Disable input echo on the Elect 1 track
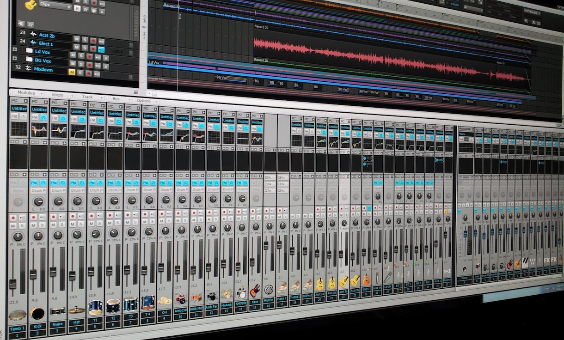The image size is (564, 340). (101, 49)
